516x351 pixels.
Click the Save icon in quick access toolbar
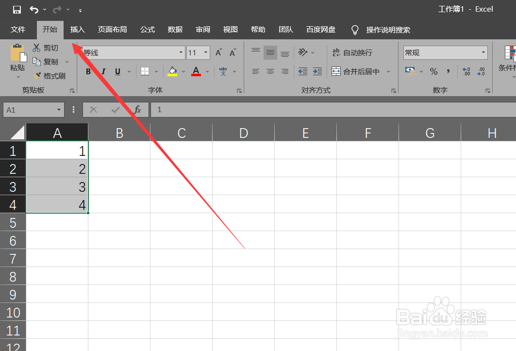pyautogui.click(x=17, y=10)
